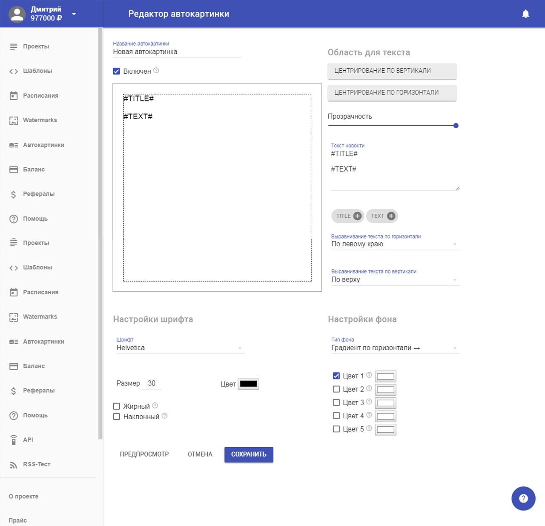Click plus icon on TITLE chip
545x526 pixels.
357,216
